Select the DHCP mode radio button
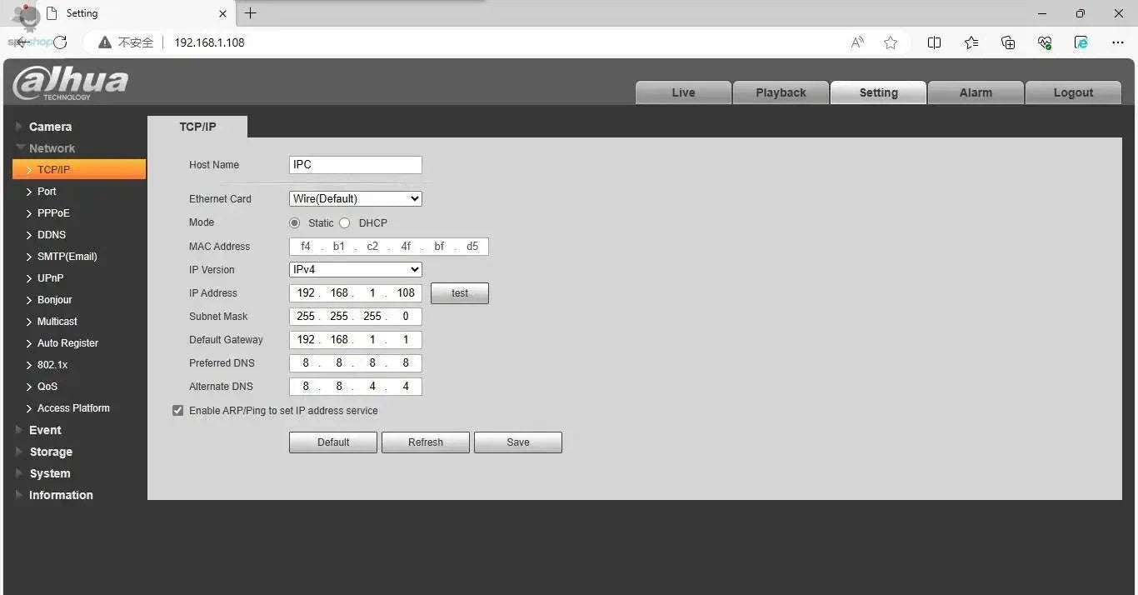The height and width of the screenshot is (595, 1138). (x=345, y=223)
